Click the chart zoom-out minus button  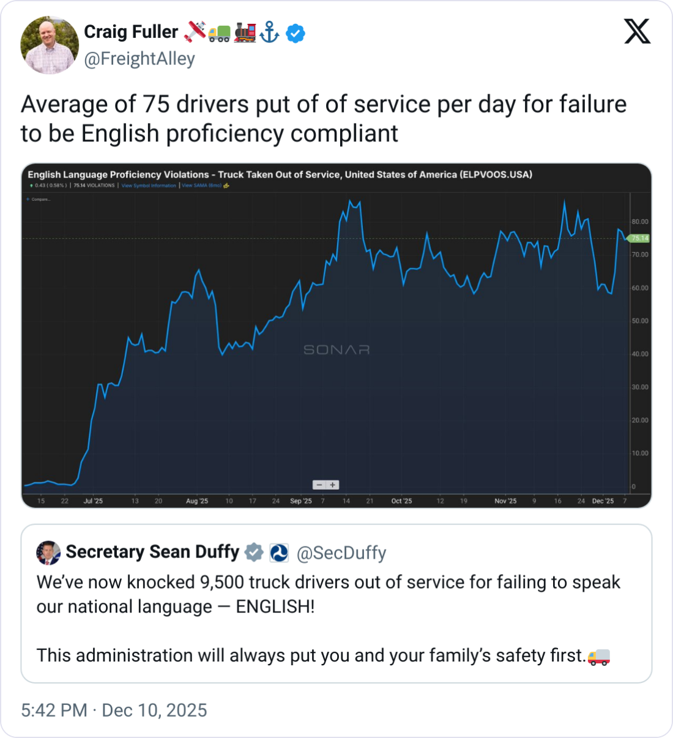tap(319, 485)
